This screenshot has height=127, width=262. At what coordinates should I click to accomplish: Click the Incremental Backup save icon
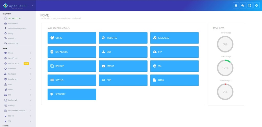click(x=5, y=111)
